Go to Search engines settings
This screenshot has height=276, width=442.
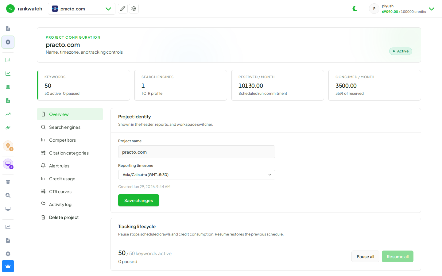(70, 127)
